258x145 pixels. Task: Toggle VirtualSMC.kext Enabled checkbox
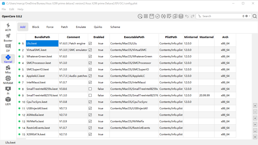[x=90, y=50]
